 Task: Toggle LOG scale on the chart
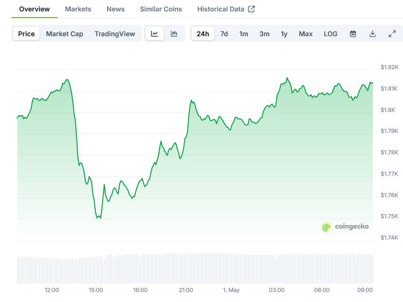[x=331, y=33]
